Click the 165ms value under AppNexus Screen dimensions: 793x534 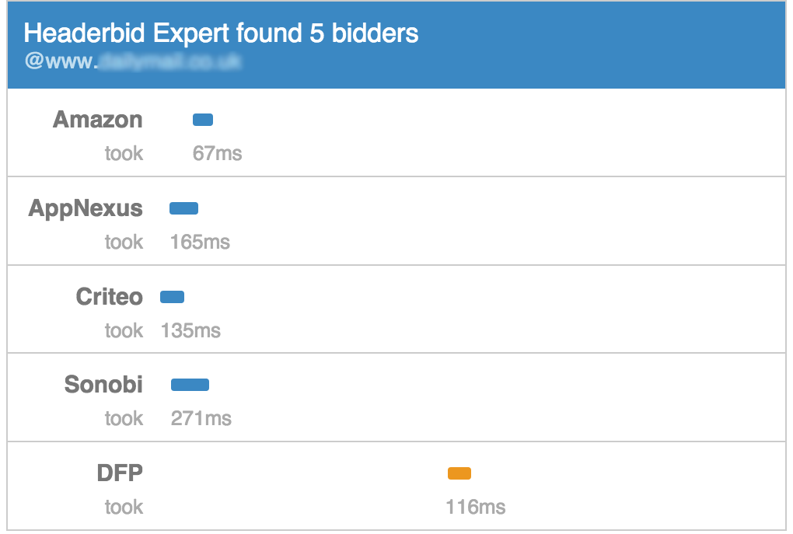[x=199, y=242]
